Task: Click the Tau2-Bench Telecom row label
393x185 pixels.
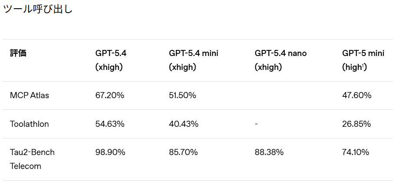Action: [32, 159]
